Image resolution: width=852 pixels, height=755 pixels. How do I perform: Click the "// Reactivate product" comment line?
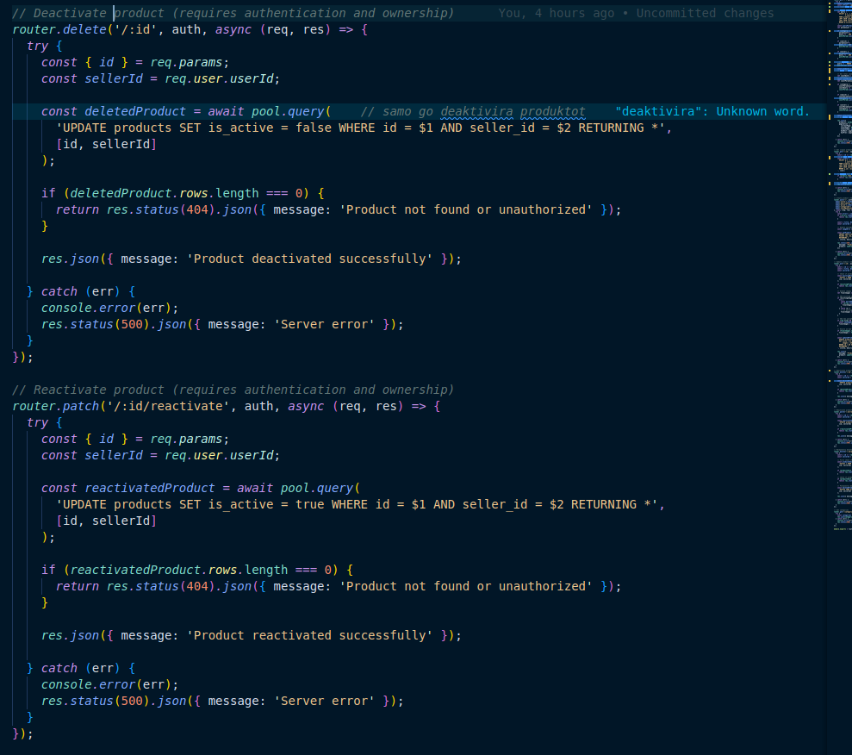click(x=233, y=390)
